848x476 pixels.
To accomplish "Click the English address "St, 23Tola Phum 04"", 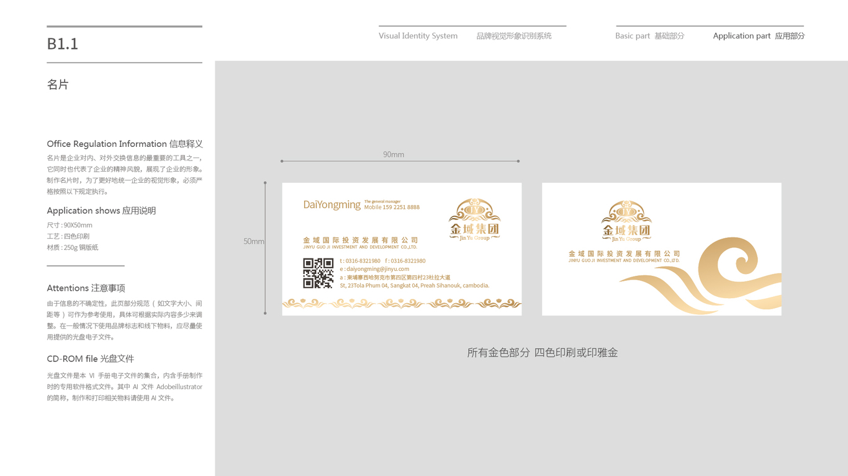I will 415,286.
